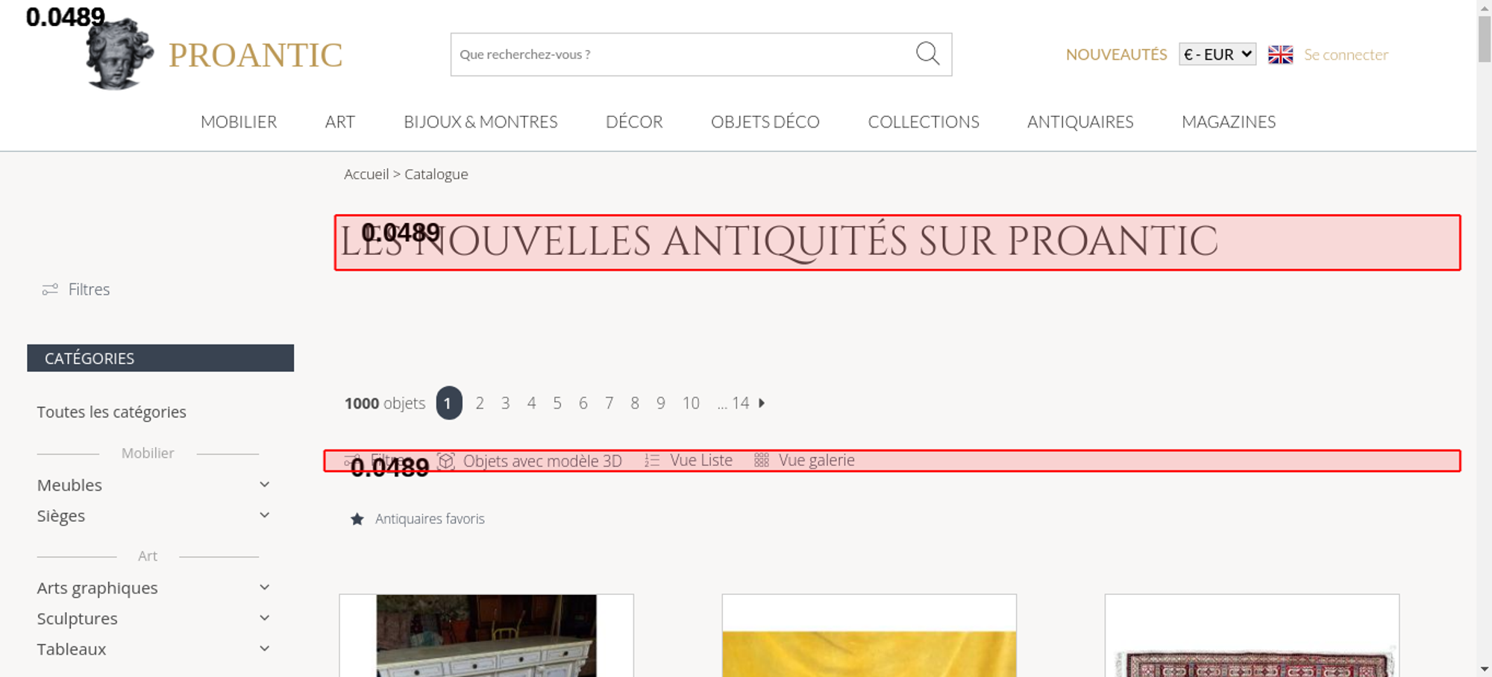
Task: Expand the Tableaux category
Action: tap(264, 649)
